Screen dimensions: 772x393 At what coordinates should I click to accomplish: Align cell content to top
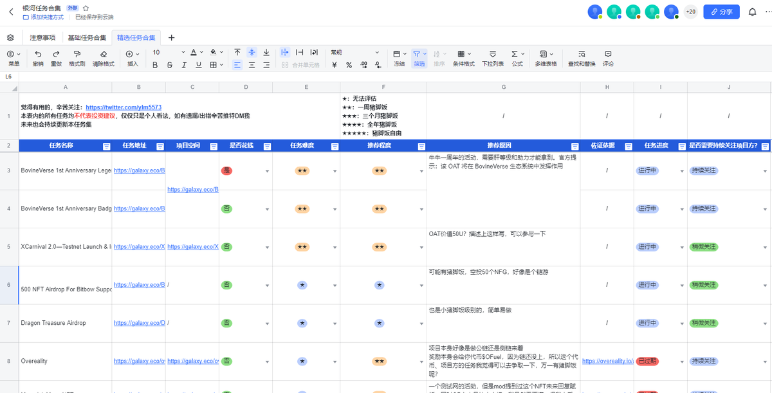click(x=237, y=53)
